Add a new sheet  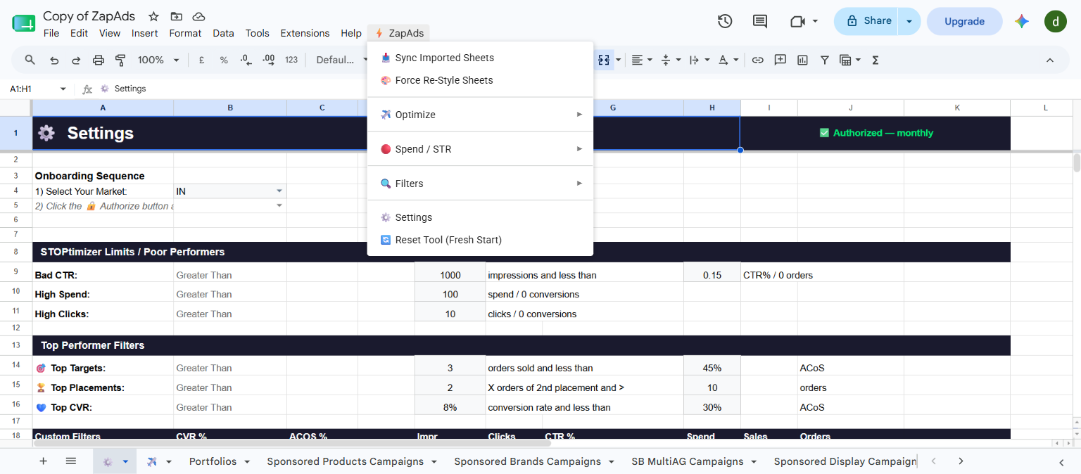pyautogui.click(x=43, y=461)
